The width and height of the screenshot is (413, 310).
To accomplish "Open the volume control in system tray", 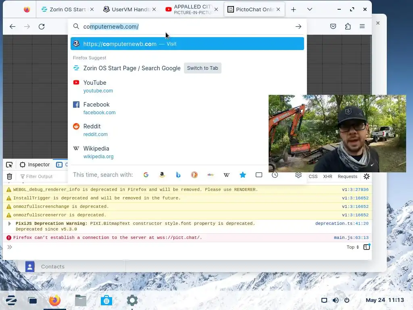I will (x=335, y=300).
